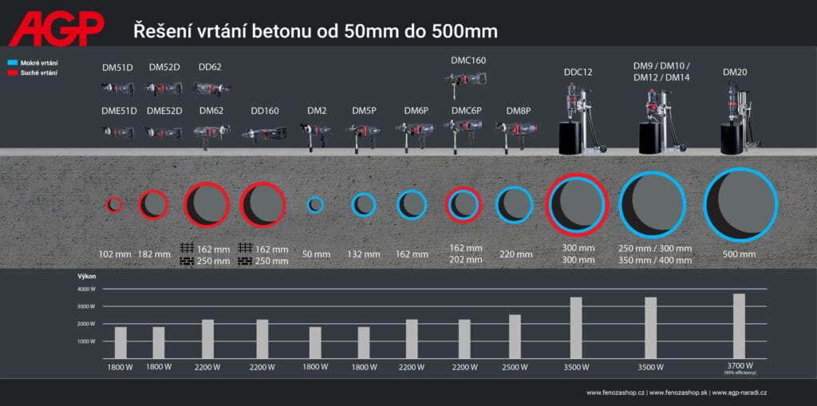
Task: Click the blue 220 mm hole circle
Action: click(x=515, y=205)
